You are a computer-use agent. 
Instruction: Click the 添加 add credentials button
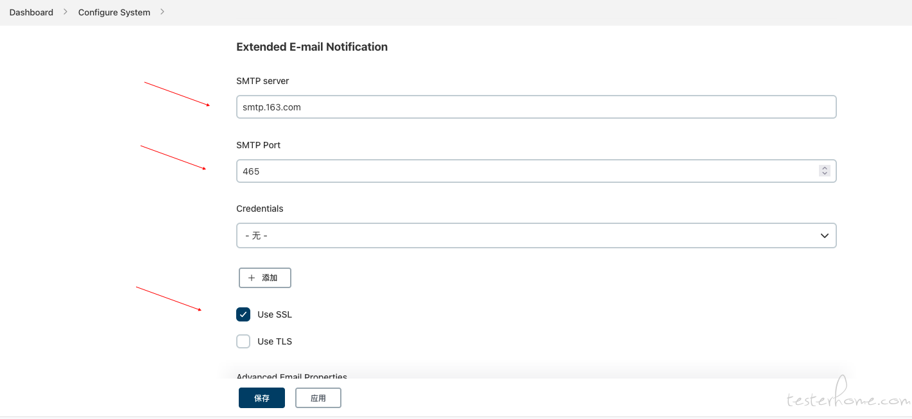(265, 278)
